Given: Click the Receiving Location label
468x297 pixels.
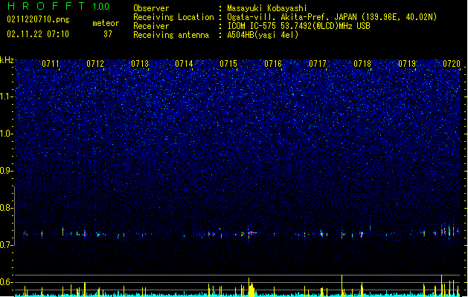Looking at the screenshot, I should click(173, 17).
